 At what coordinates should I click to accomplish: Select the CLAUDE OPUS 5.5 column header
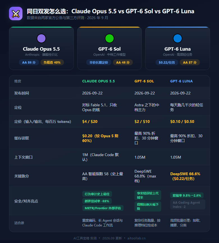[99, 81]
